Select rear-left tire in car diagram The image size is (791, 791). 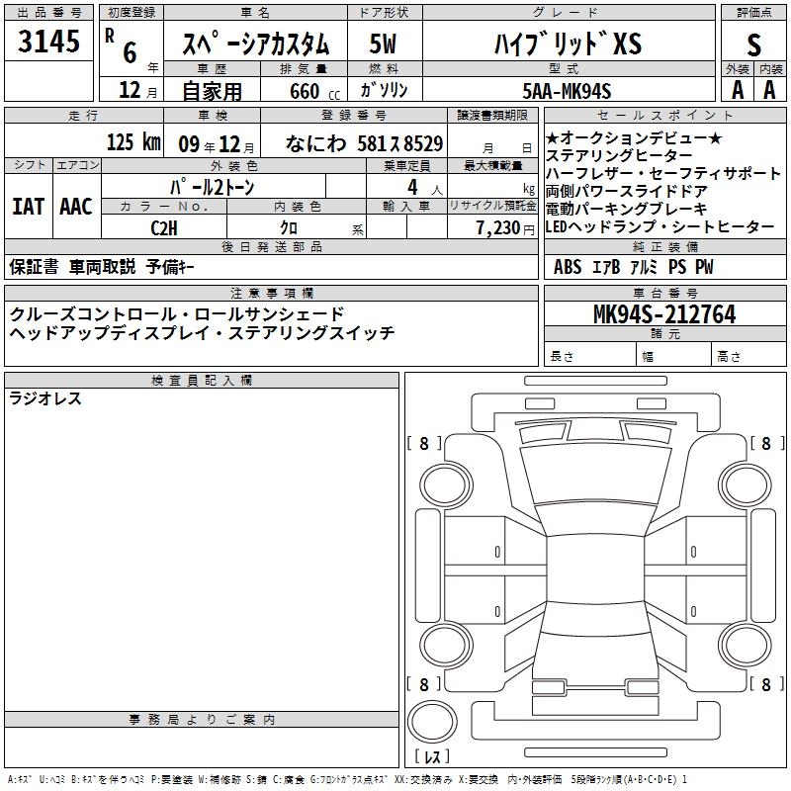pyautogui.click(x=446, y=645)
